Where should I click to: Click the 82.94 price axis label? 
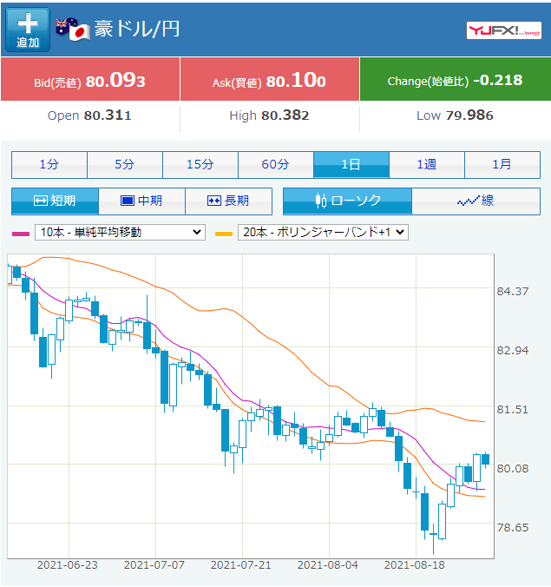(x=513, y=351)
